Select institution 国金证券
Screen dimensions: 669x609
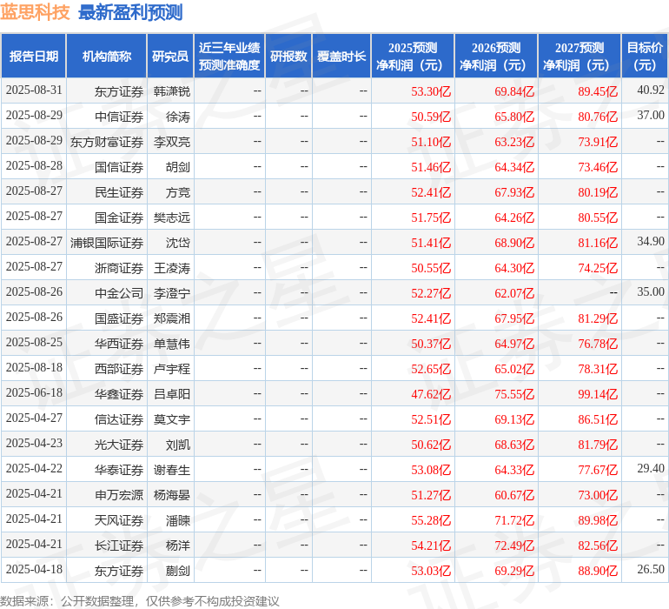click(119, 217)
